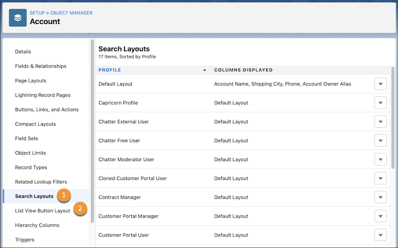The height and width of the screenshot is (248, 398).
Task: Click the Setup breadcrumb link
Action: [37, 12]
